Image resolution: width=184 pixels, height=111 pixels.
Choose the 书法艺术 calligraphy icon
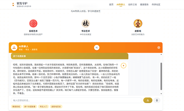coord(86,23)
